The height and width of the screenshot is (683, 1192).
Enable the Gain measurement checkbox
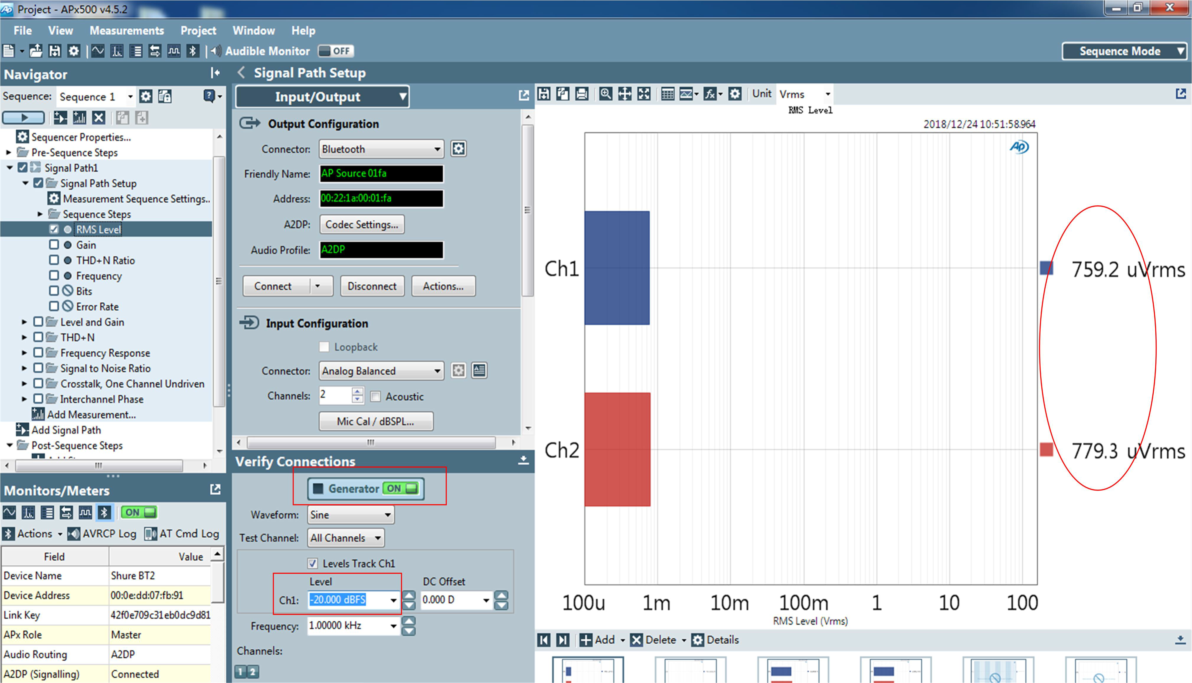pos(54,245)
